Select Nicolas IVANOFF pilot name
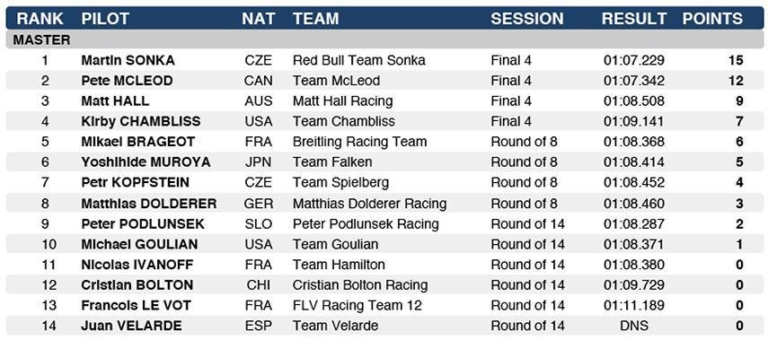 [137, 265]
